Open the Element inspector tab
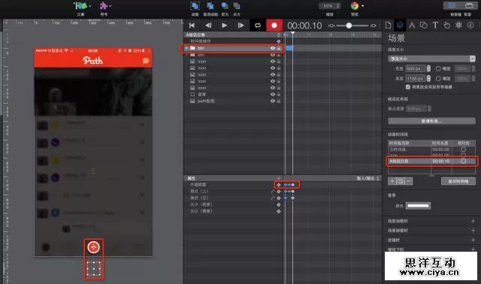 click(x=424, y=25)
